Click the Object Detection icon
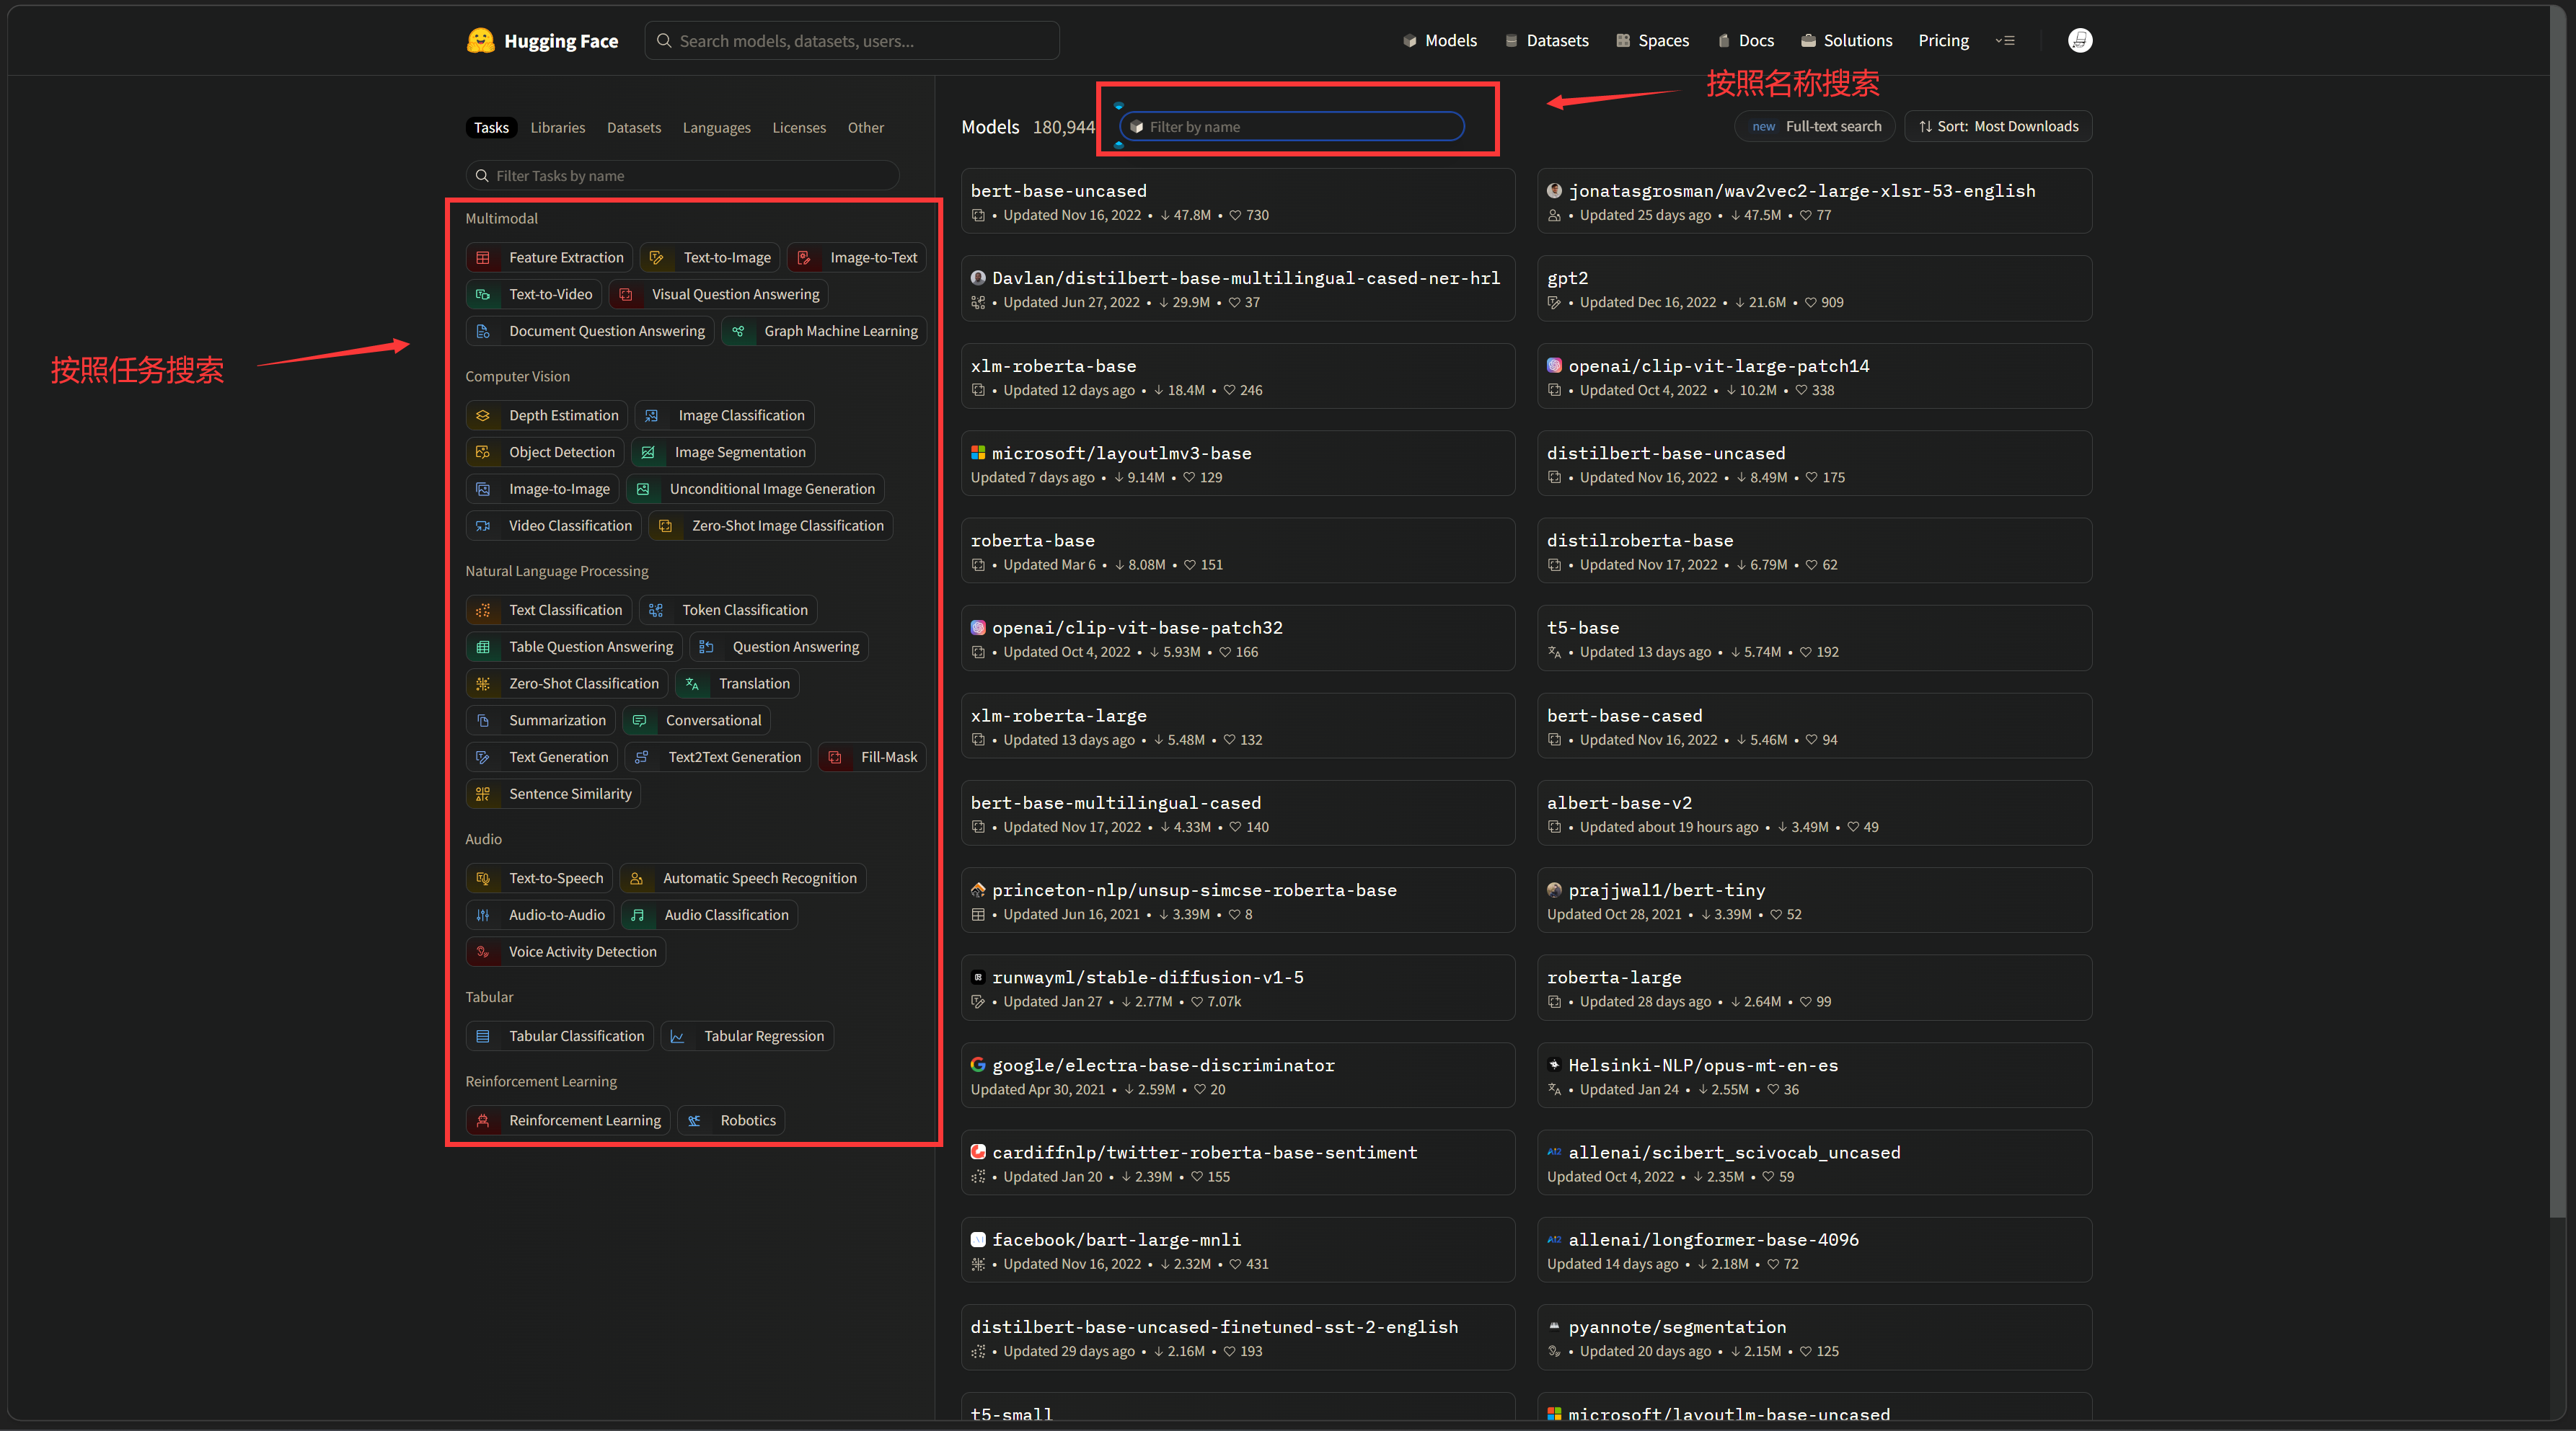The image size is (2576, 1431). click(483, 453)
